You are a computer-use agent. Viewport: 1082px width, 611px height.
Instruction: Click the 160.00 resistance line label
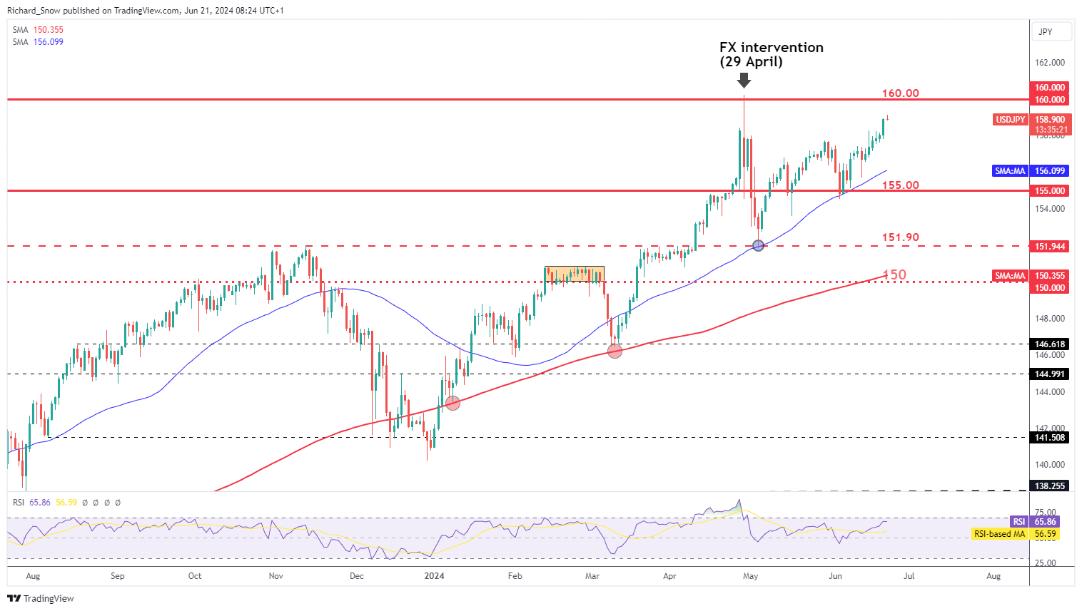coord(901,93)
